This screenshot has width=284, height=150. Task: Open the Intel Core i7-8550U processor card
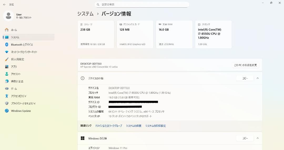(x=213, y=35)
